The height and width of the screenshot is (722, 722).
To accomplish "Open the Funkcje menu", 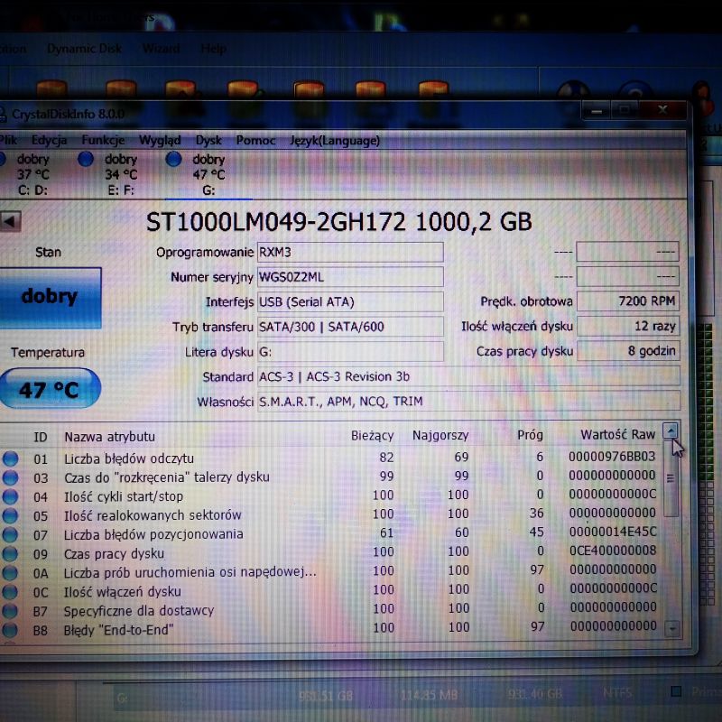I will [103, 140].
